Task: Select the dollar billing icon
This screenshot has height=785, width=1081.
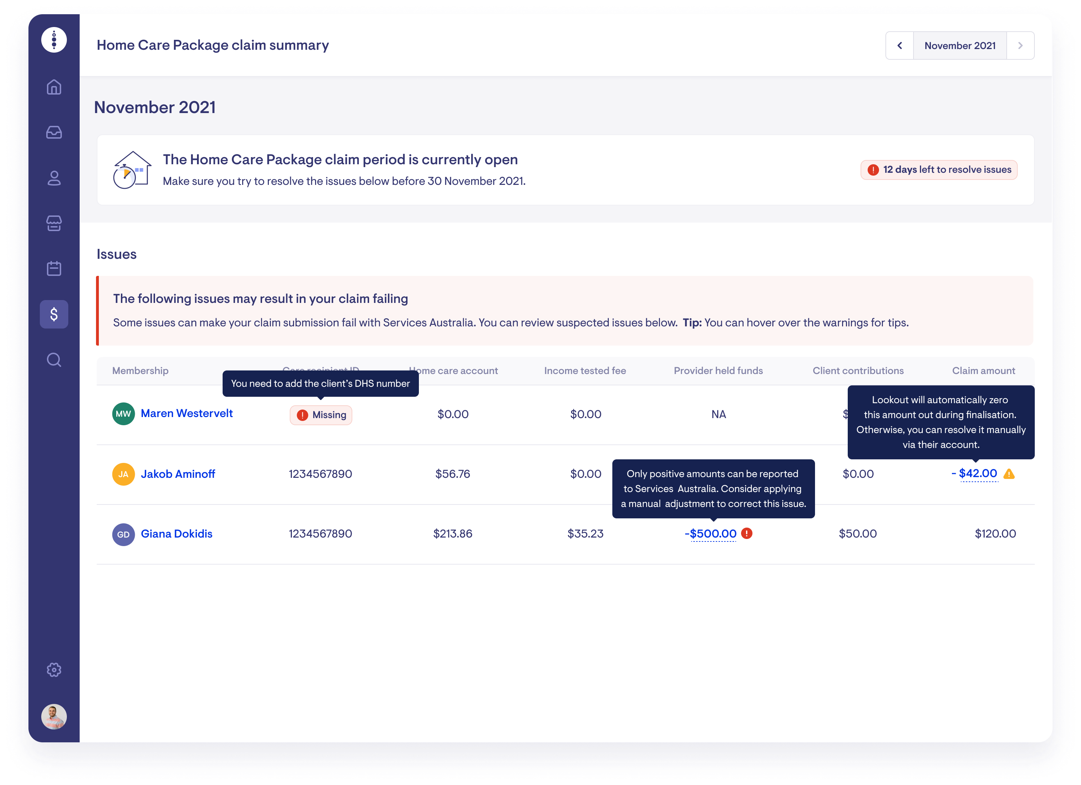Action: (54, 314)
